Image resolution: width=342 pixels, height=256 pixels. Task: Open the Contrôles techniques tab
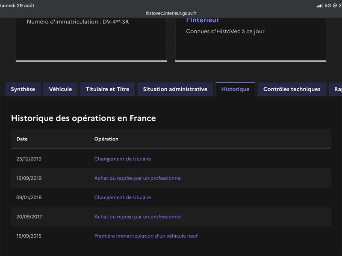point(292,89)
